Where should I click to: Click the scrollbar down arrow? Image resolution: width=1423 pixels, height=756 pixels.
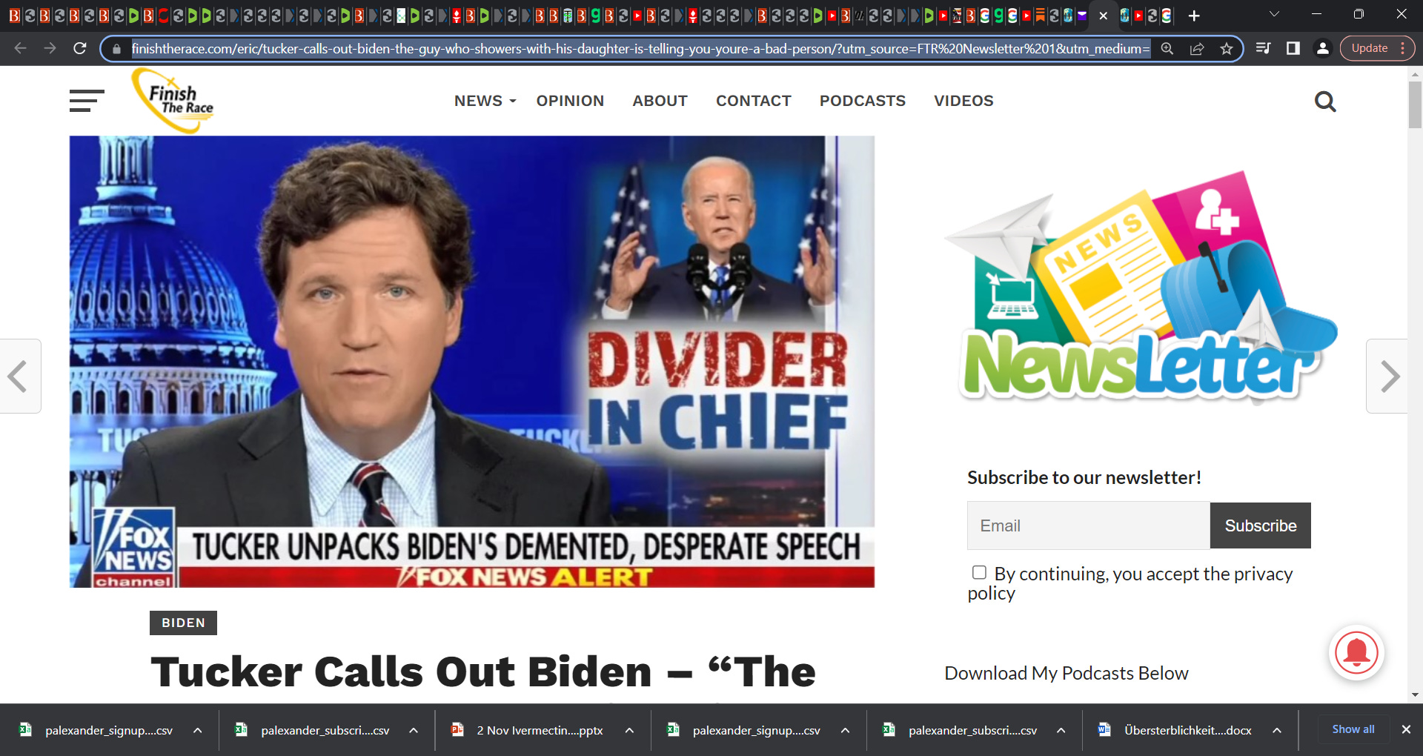(1415, 695)
